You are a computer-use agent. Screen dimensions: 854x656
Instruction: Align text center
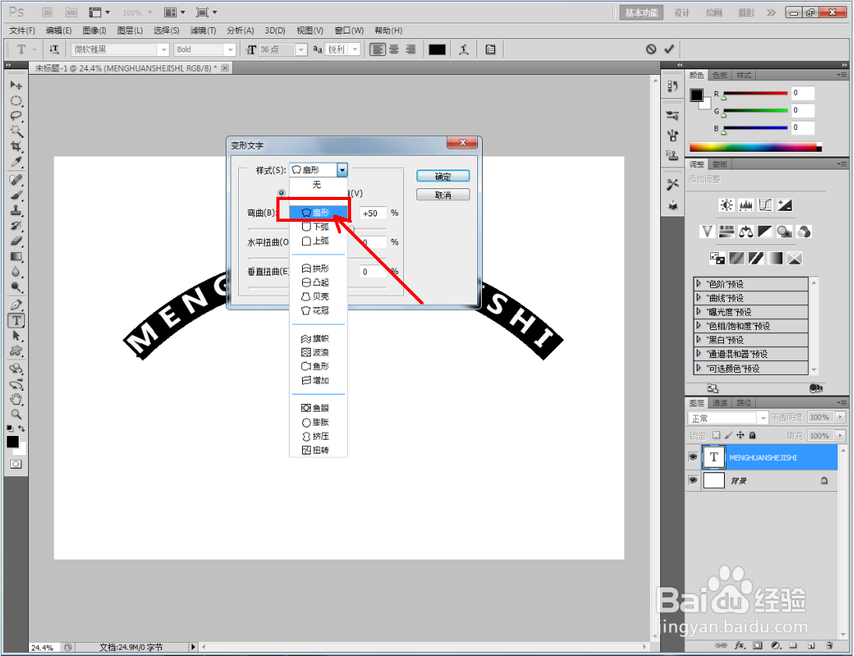coord(394,50)
